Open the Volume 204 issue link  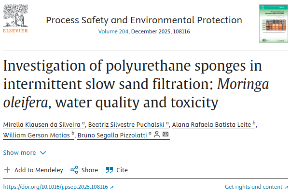click(x=113, y=31)
